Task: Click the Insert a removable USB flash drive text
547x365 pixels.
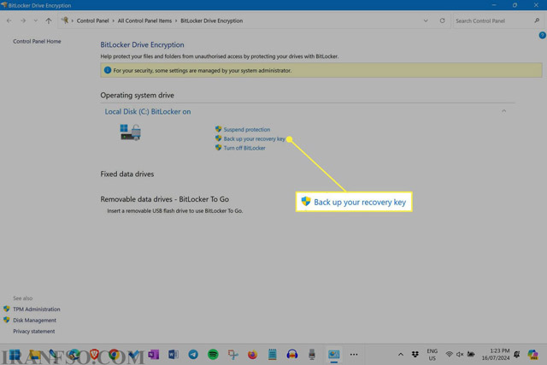Action: coord(174,211)
